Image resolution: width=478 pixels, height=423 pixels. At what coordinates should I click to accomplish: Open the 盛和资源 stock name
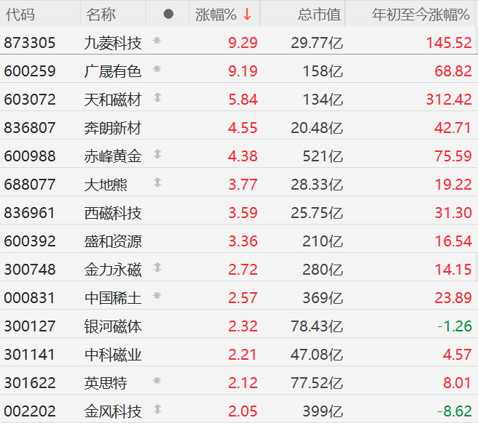113,241
